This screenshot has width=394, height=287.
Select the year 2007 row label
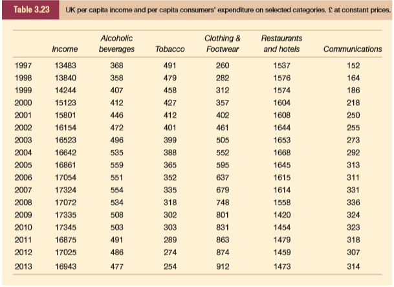point(23,190)
